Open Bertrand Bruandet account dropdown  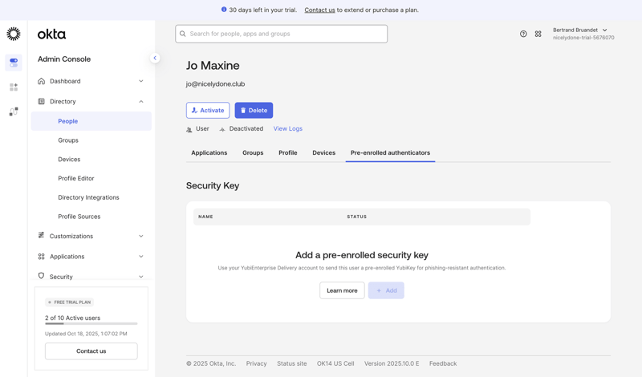(x=583, y=34)
